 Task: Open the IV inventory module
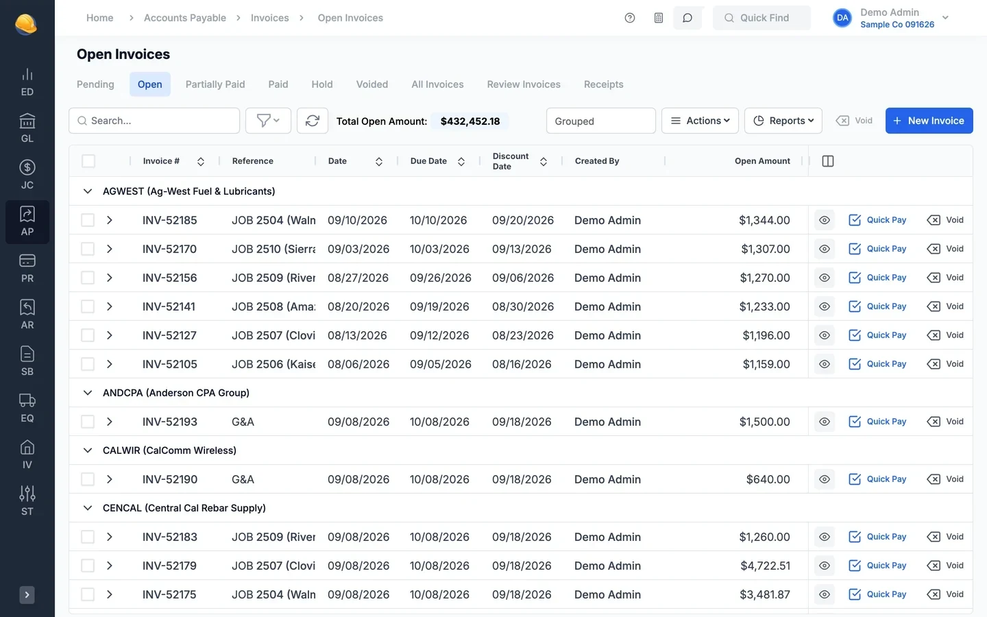coord(27,455)
